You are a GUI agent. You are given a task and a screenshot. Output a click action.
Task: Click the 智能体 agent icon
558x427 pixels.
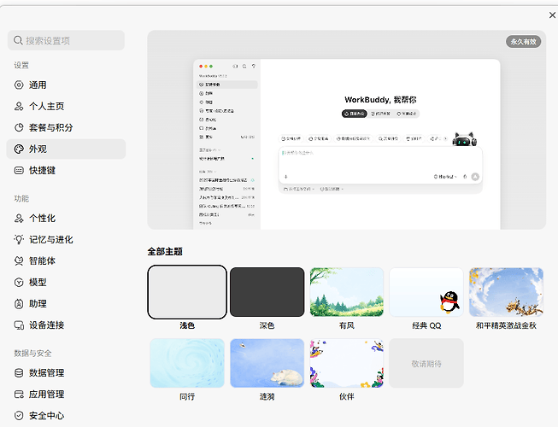(x=19, y=261)
